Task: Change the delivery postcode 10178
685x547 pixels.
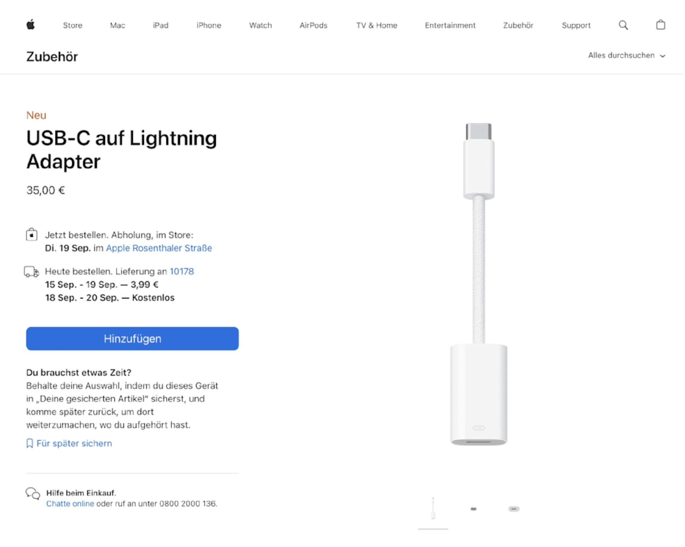Action: 182,272
